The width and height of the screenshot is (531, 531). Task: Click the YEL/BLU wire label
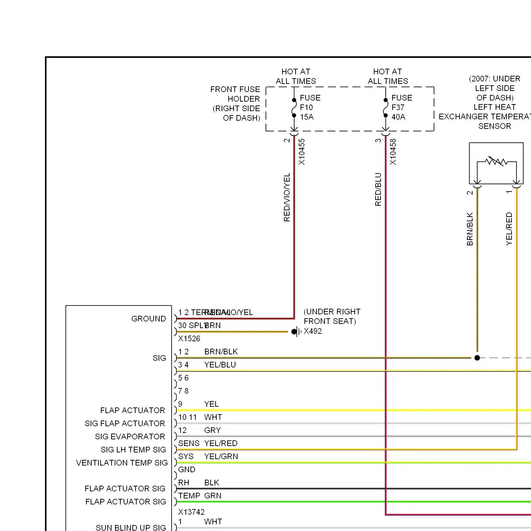[220, 365]
